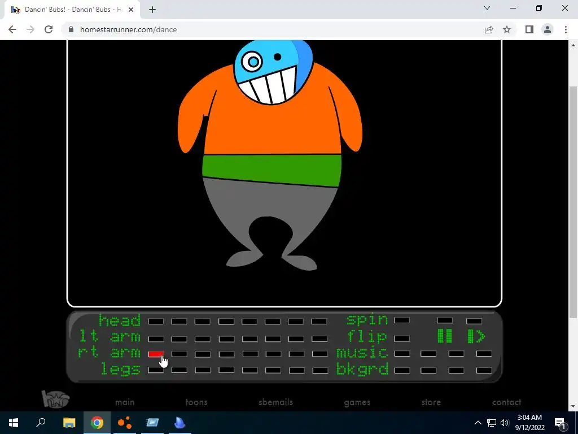Select the first music button
The image size is (578, 434).
(402, 354)
